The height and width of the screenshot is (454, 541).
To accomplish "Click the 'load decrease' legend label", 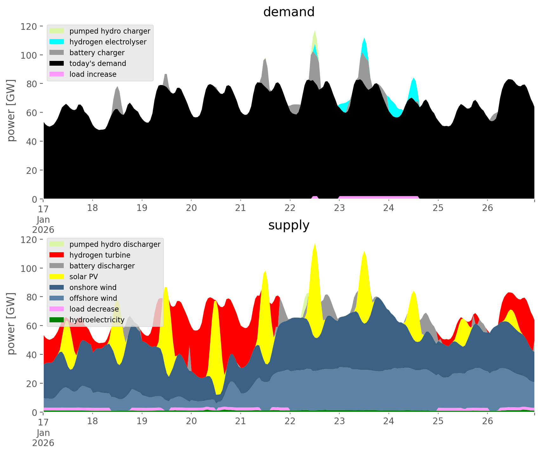I will (x=94, y=309).
